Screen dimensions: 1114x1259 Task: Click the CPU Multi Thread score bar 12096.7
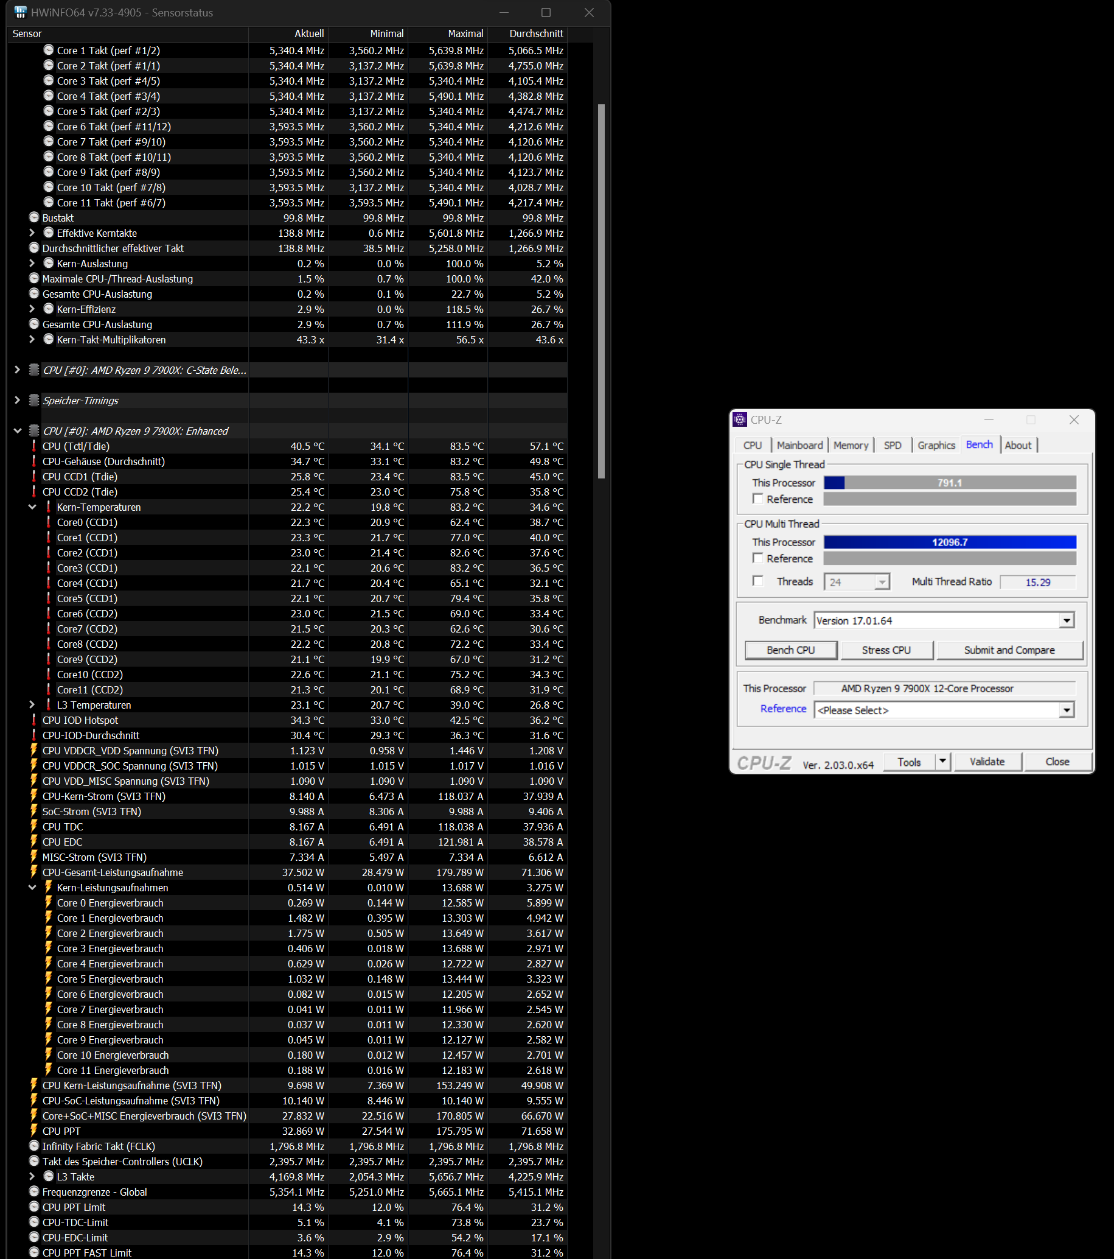950,542
